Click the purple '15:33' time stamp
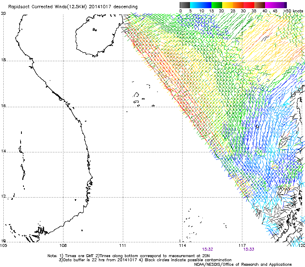Screen dimensions: 305x267 (249, 249)
